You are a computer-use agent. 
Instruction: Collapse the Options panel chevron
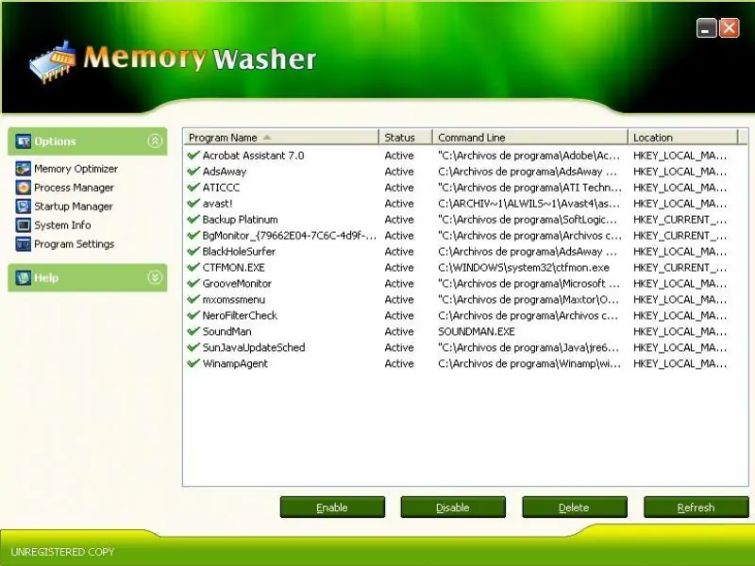(x=155, y=141)
